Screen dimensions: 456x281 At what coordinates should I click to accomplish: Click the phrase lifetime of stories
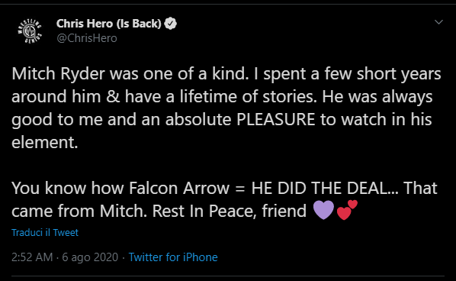tap(248, 97)
